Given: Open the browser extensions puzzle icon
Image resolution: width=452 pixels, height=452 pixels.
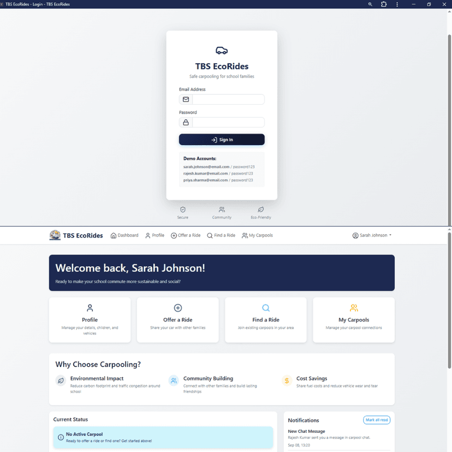Looking at the screenshot, I should tap(384, 4).
